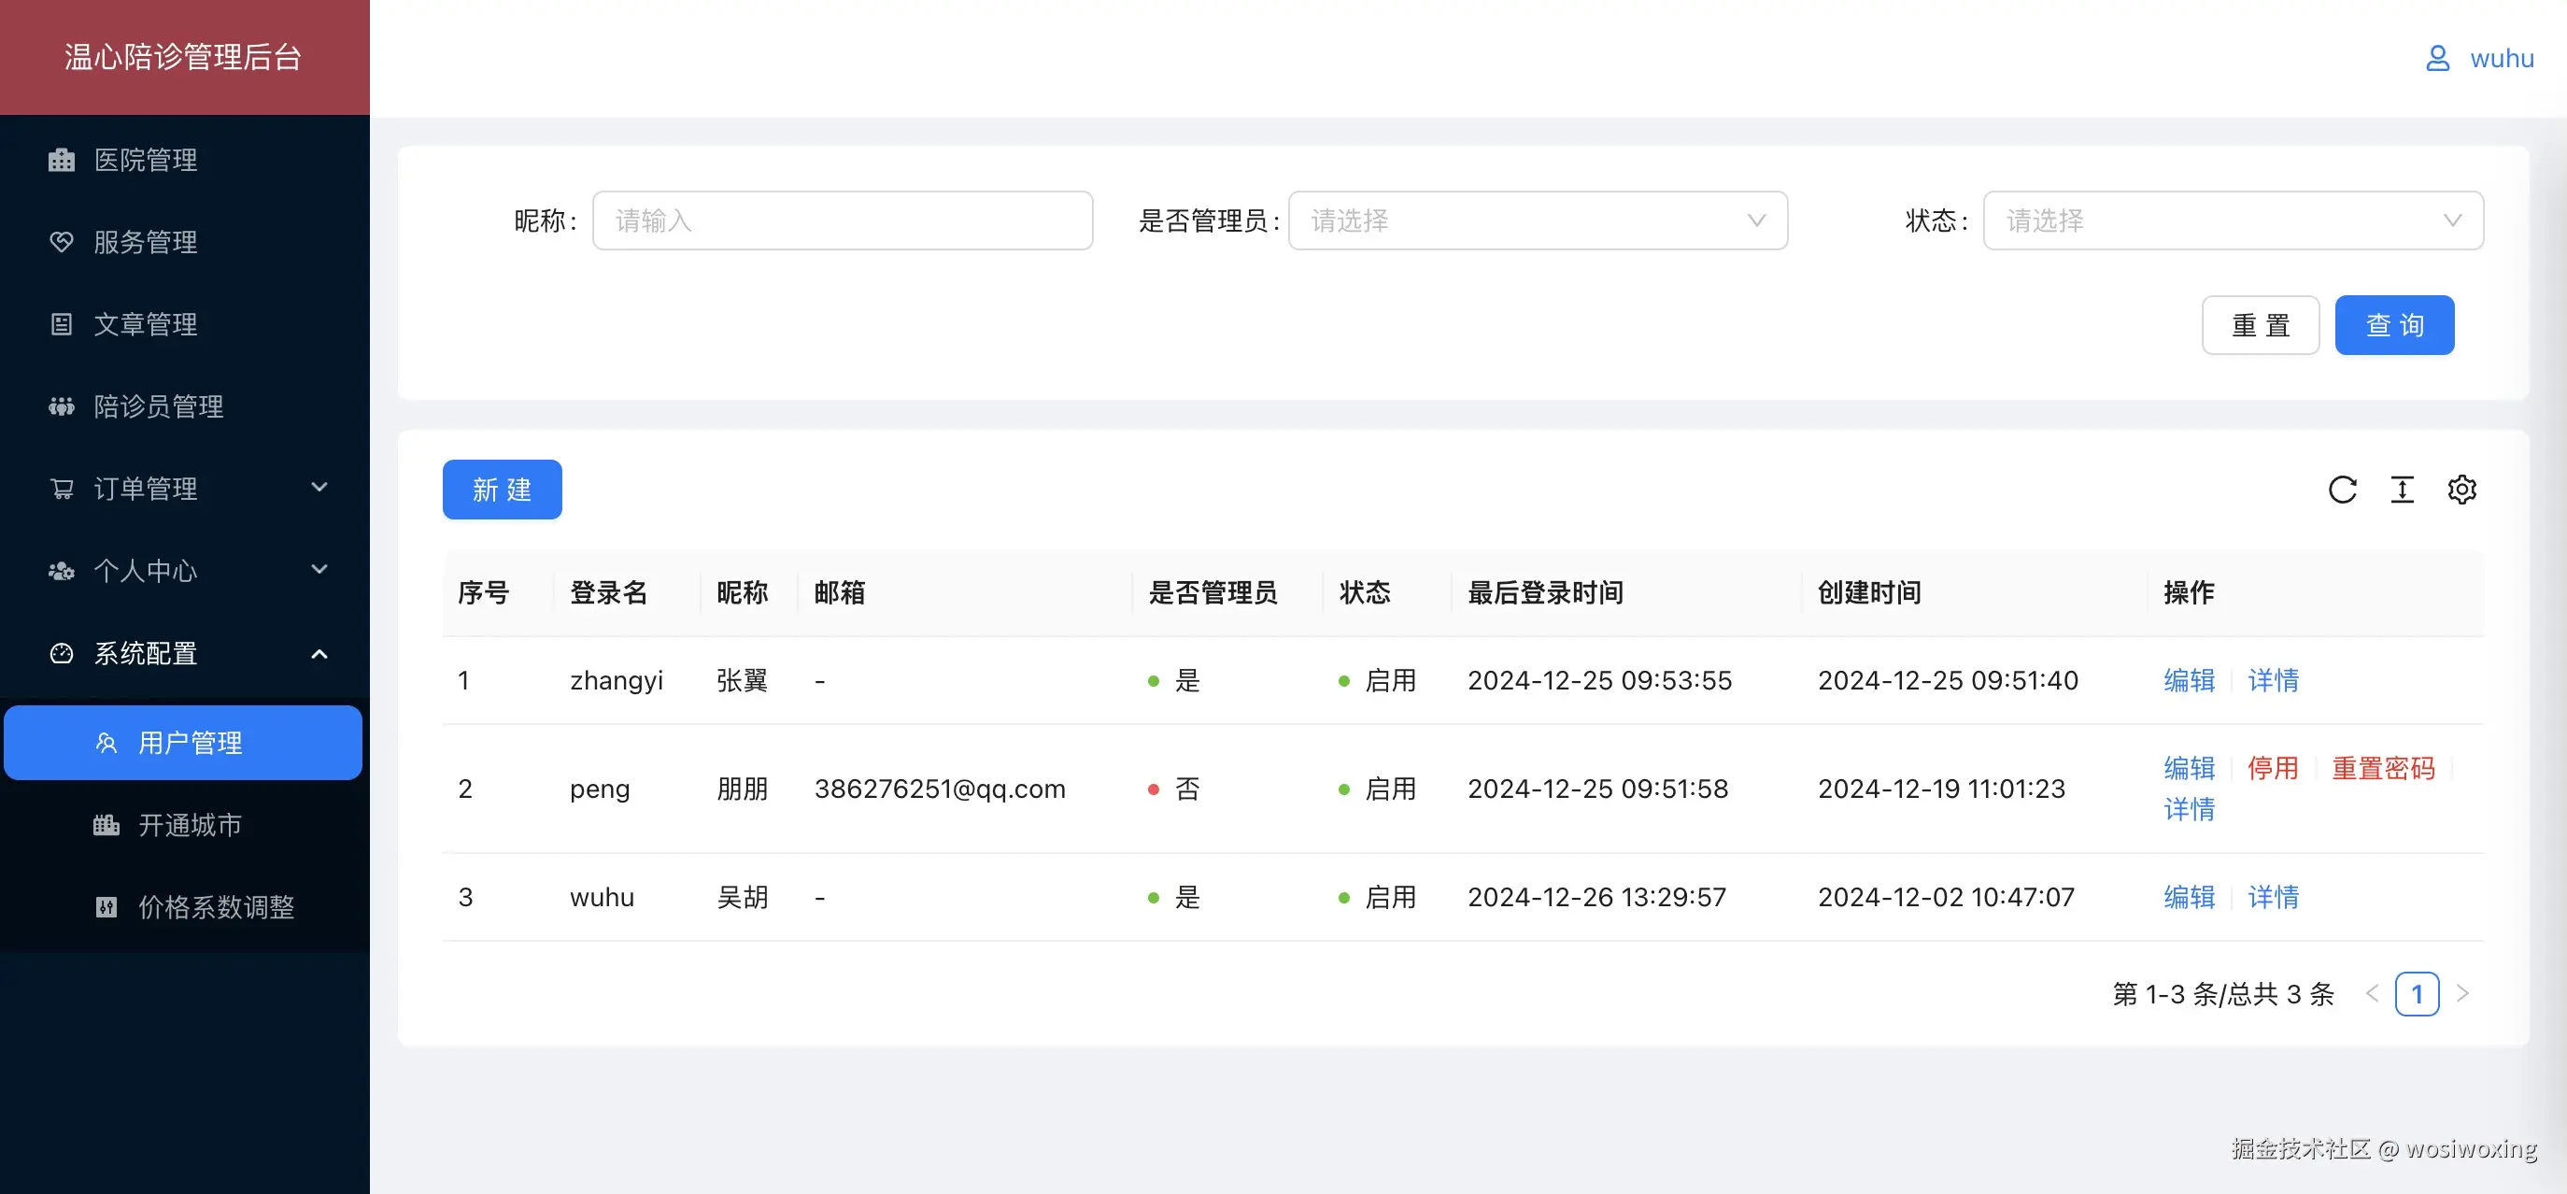
Task: Open the table density adjustment icon
Action: (x=2403, y=490)
